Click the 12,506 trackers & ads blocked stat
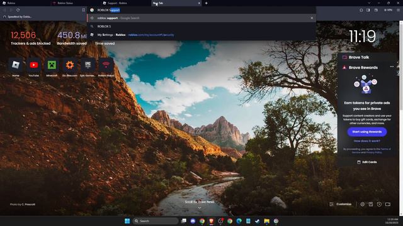 (30, 38)
